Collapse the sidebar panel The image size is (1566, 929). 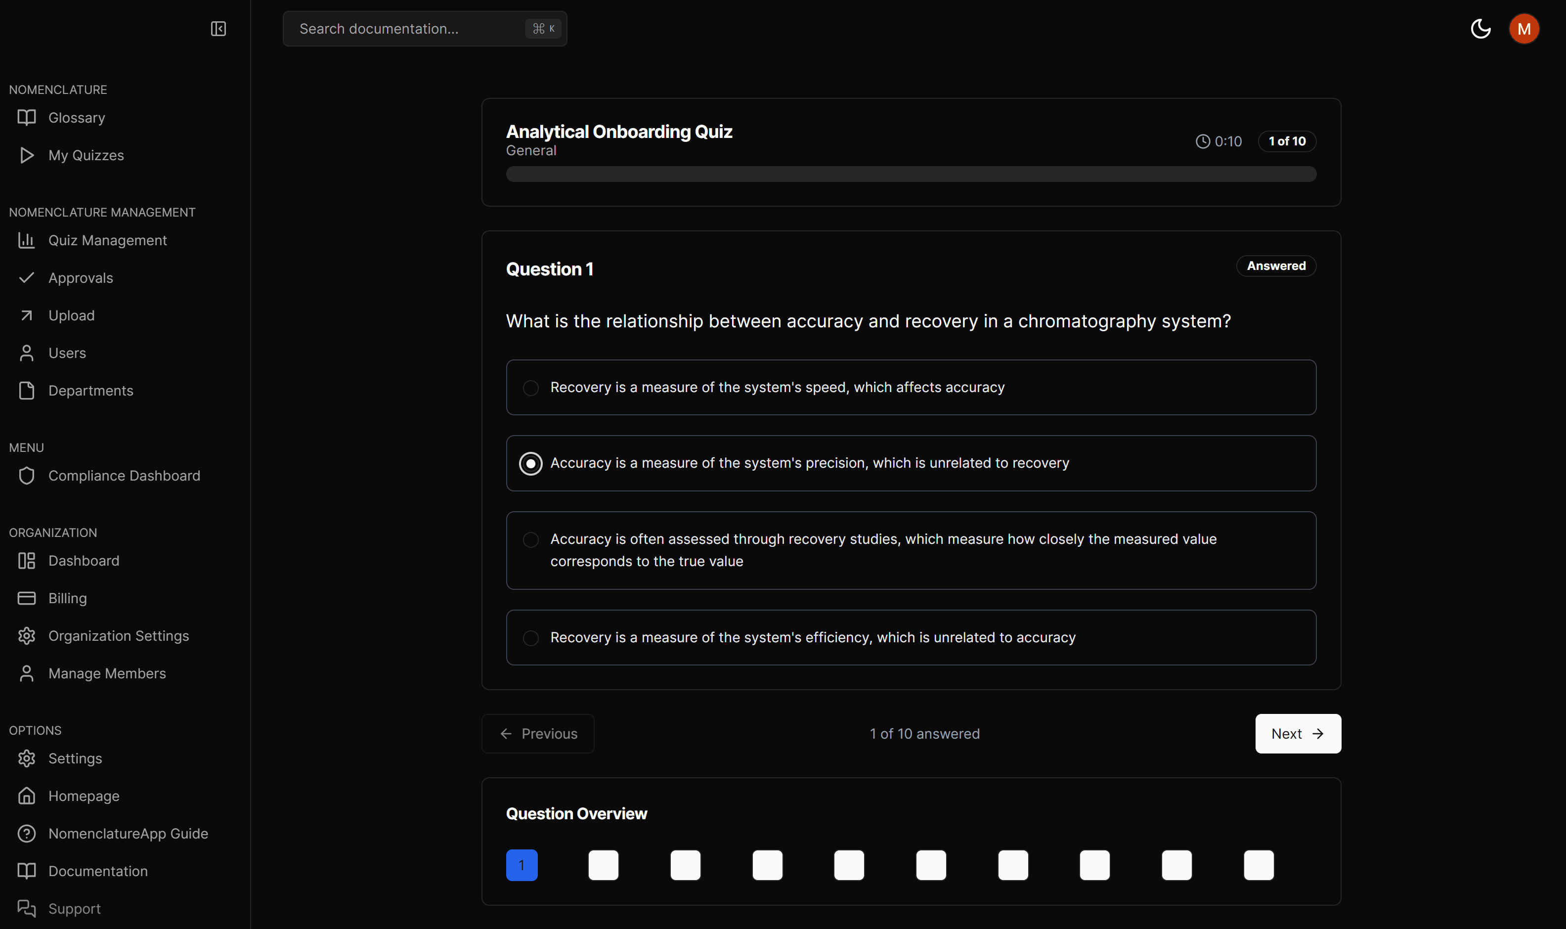coord(218,29)
